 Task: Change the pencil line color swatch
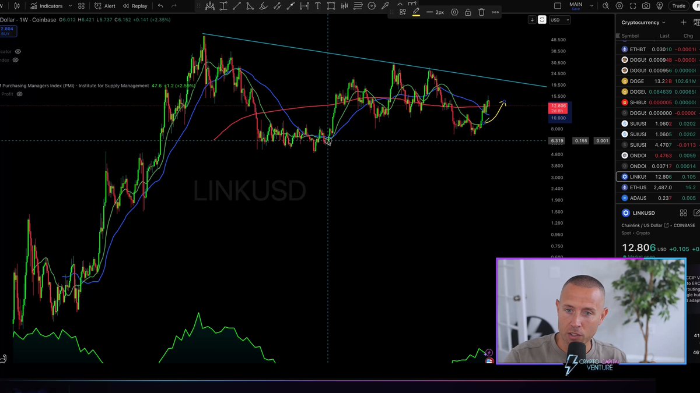coord(416,12)
